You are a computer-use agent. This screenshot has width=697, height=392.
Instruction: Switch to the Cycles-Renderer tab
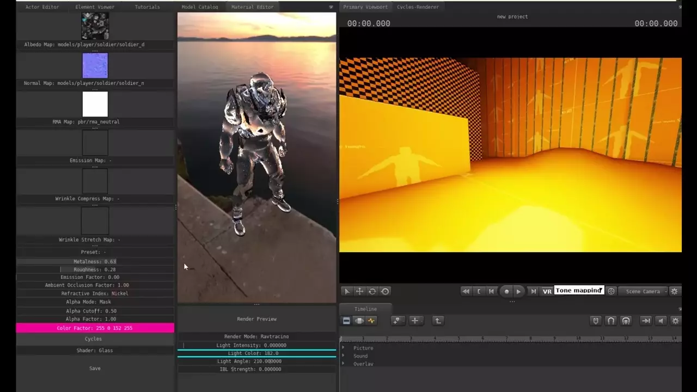tap(418, 7)
